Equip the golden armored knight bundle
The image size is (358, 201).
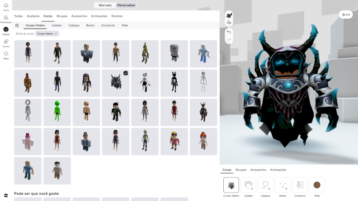coord(145,54)
